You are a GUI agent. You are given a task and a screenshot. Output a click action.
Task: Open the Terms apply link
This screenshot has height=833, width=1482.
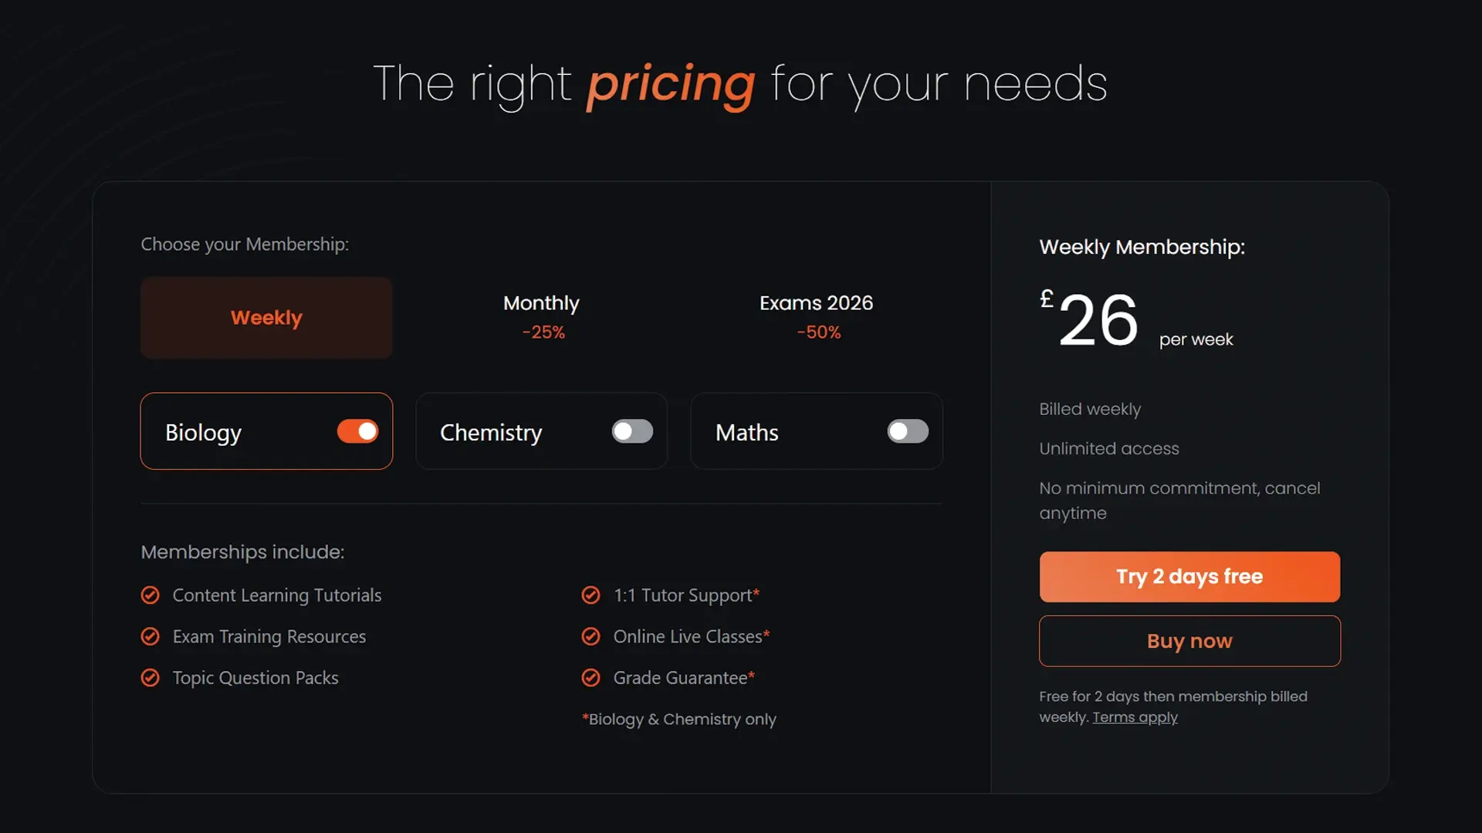tap(1135, 717)
